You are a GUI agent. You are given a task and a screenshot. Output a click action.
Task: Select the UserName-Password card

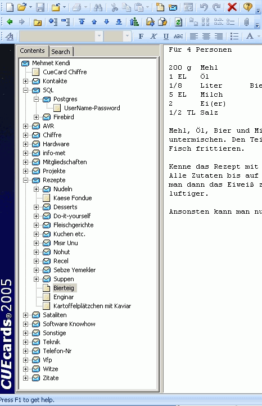point(92,108)
